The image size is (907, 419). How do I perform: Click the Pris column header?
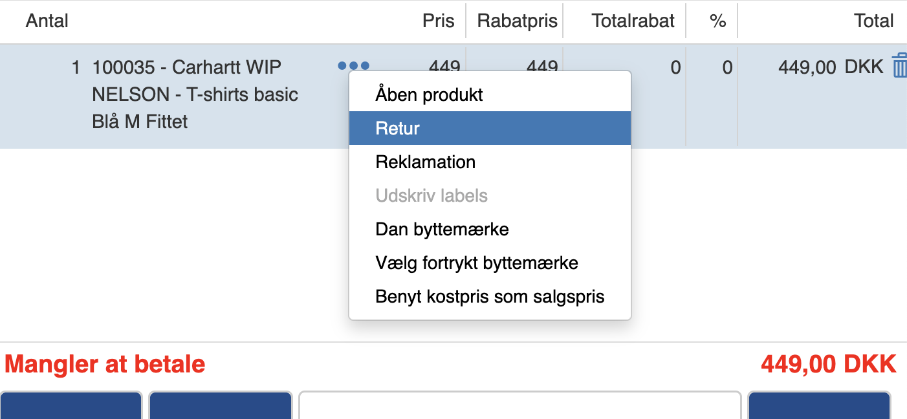coord(439,21)
